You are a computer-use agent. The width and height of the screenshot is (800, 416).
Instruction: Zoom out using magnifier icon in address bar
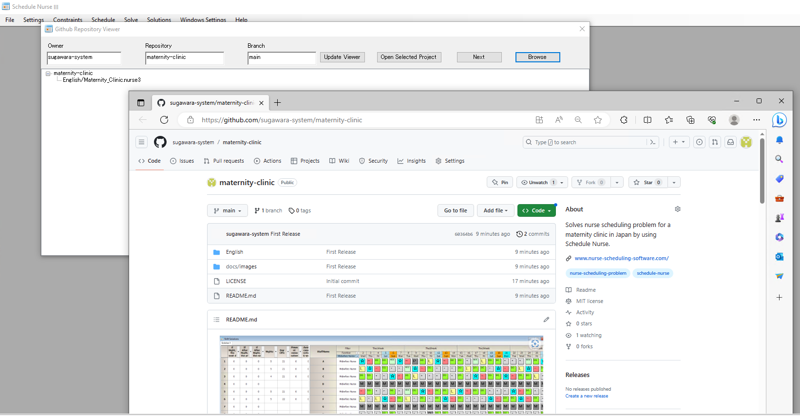(x=578, y=120)
